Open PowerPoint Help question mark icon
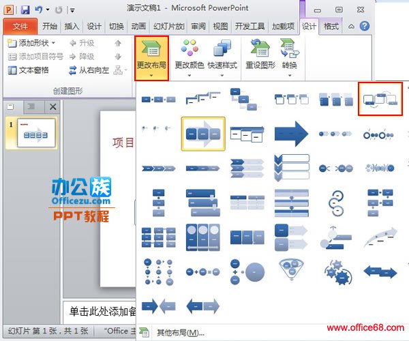The width and height of the screenshot is (409, 341). pyautogui.click(x=365, y=26)
